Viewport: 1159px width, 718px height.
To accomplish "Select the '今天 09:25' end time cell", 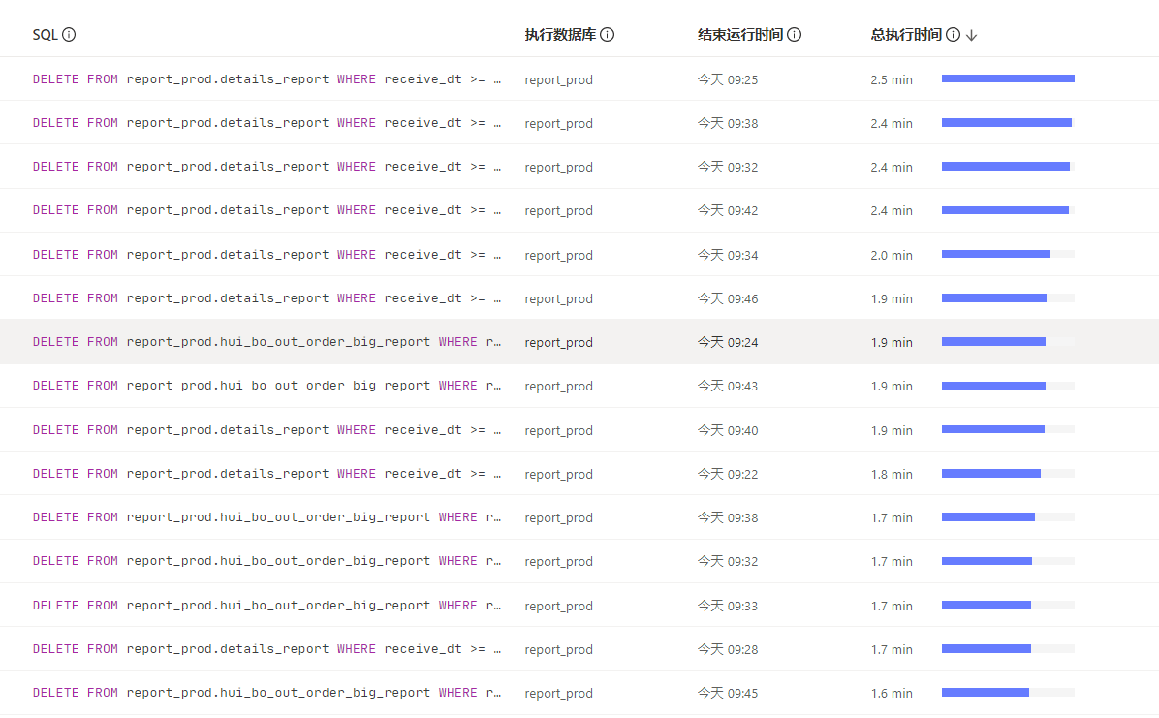I will [x=728, y=79].
